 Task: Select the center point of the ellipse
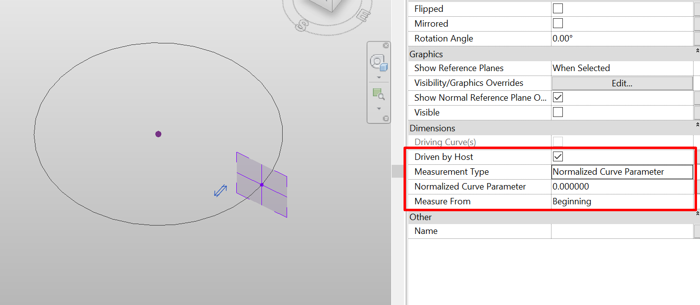[158, 134]
